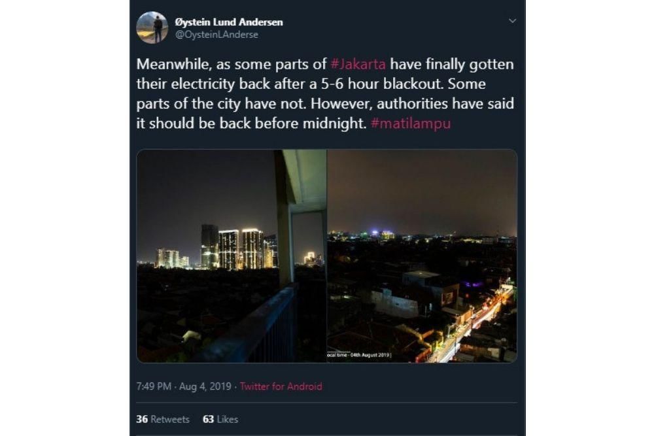Viewport: 654px width, 436px height.
Task: Click the word Likes beside the count
Action: [x=227, y=419]
